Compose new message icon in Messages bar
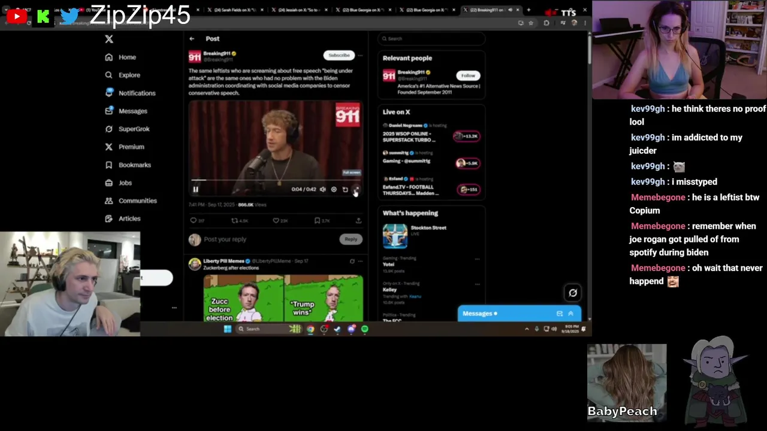This screenshot has height=431, width=767. coord(559,314)
